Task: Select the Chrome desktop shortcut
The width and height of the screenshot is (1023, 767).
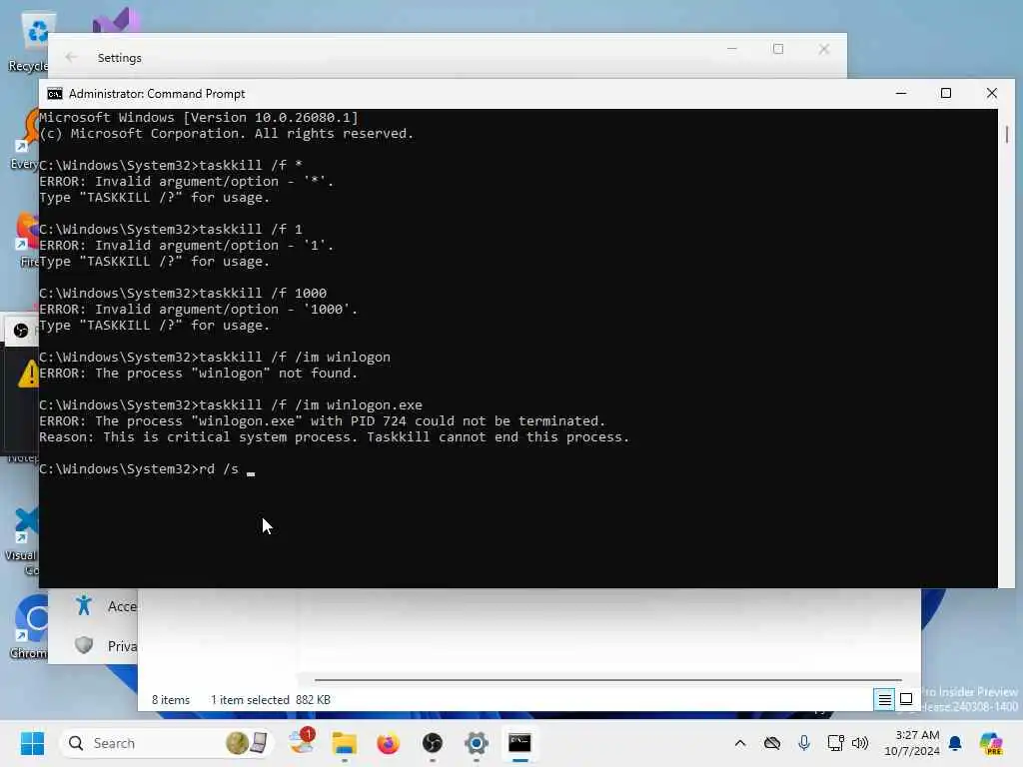Action: tap(27, 627)
